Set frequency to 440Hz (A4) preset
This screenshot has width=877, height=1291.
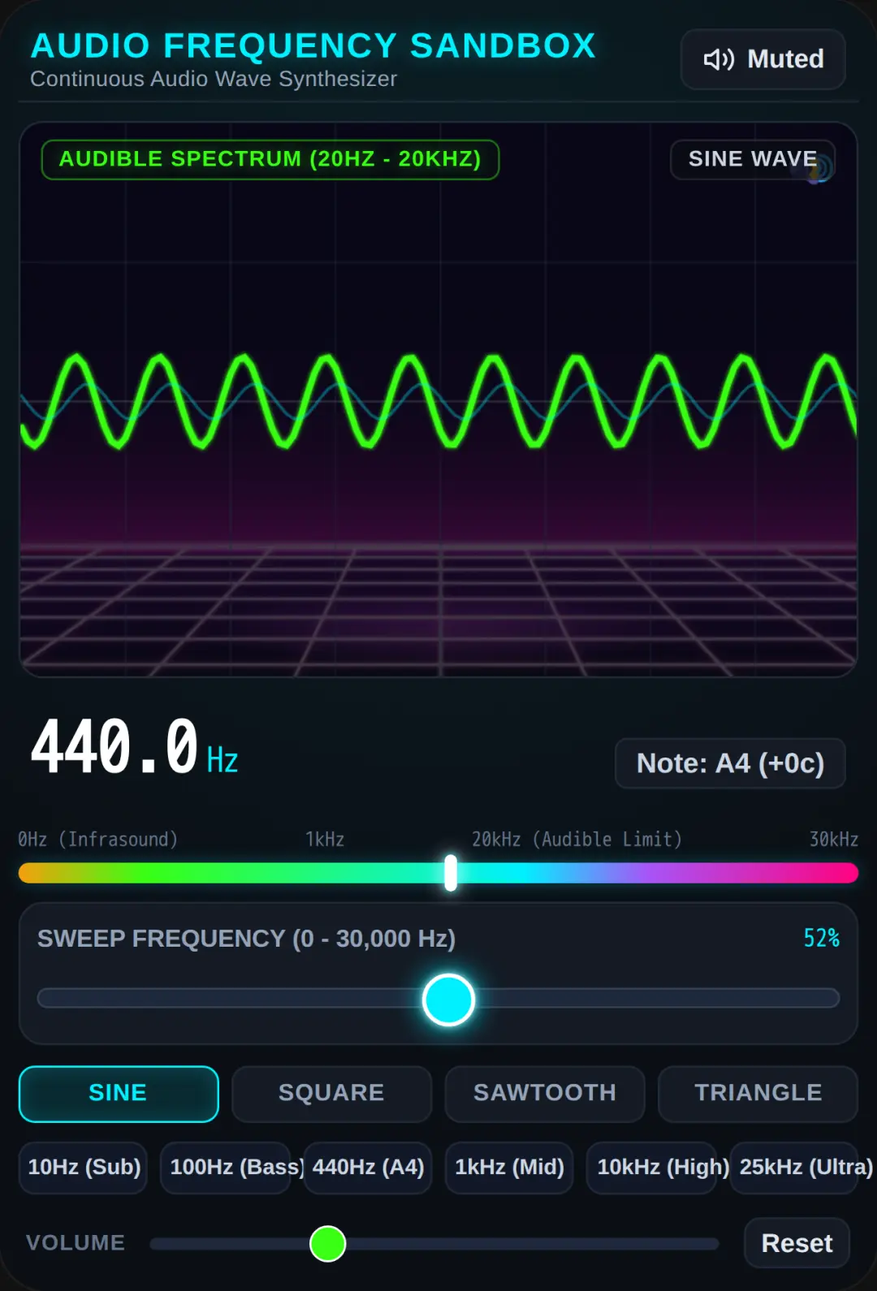pos(368,1168)
